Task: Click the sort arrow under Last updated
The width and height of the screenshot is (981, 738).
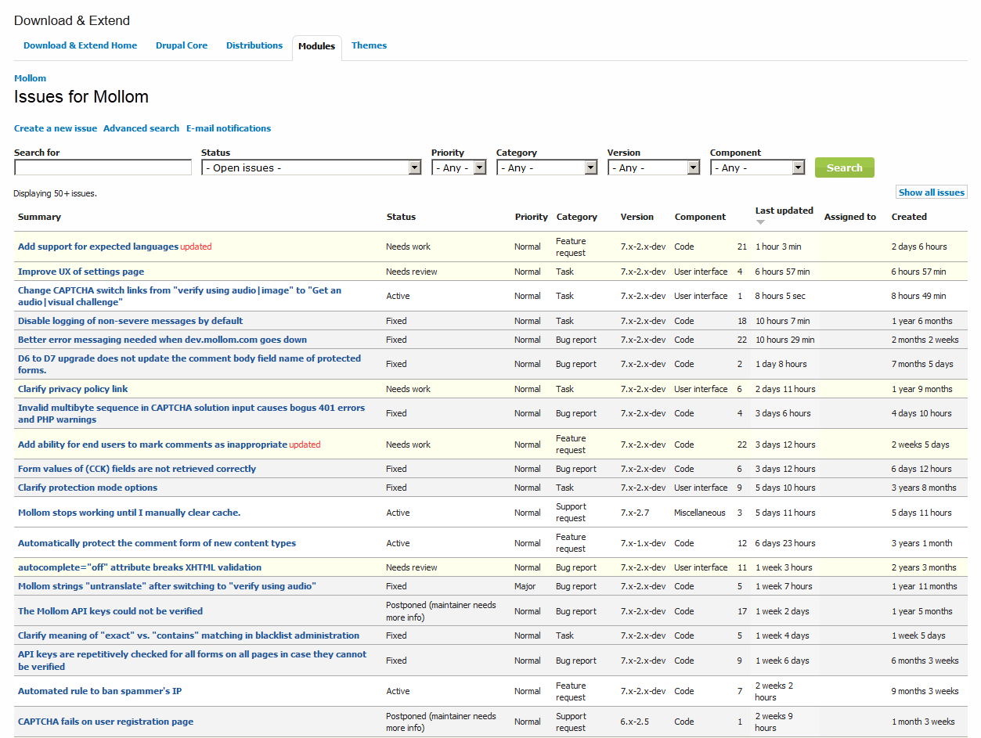Action: (x=759, y=222)
